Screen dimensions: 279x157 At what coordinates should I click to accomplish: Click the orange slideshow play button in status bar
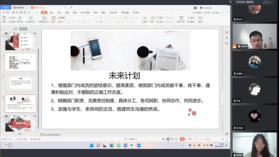click(x=182, y=139)
